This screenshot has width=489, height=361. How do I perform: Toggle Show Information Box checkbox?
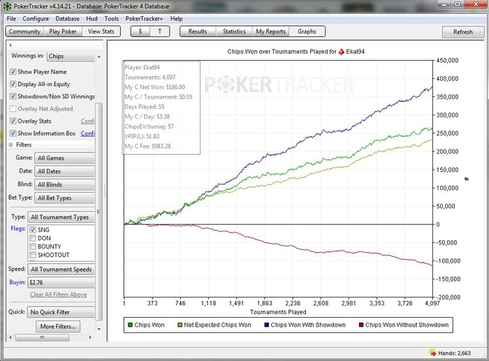coord(13,133)
